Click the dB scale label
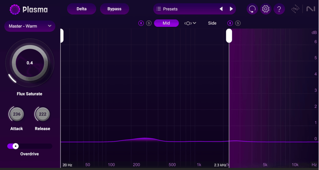 pos(314,33)
